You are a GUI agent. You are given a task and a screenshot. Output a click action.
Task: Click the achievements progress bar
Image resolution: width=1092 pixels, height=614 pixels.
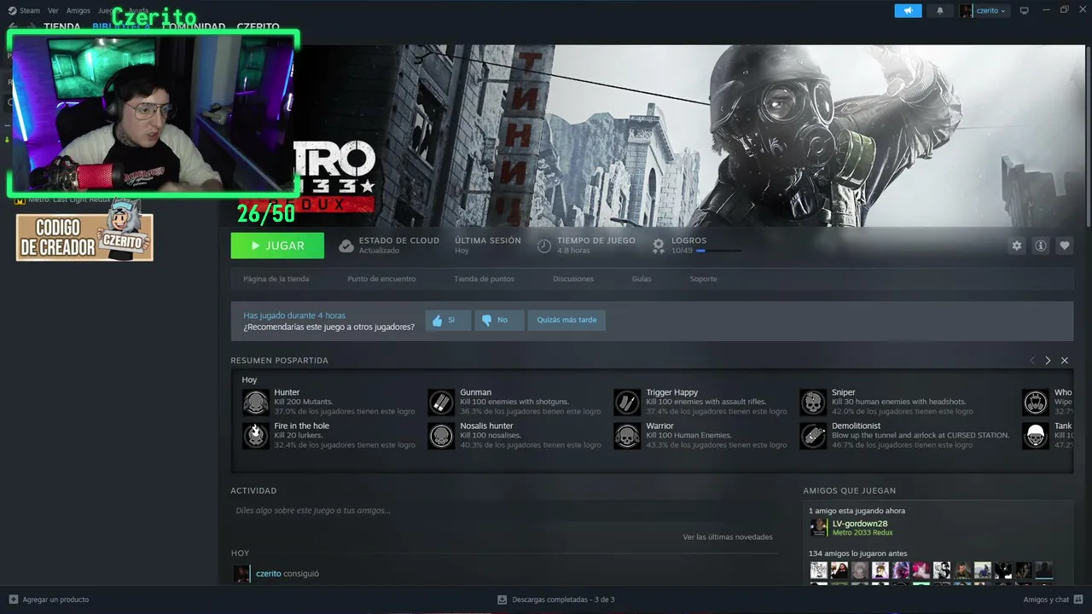tap(718, 251)
